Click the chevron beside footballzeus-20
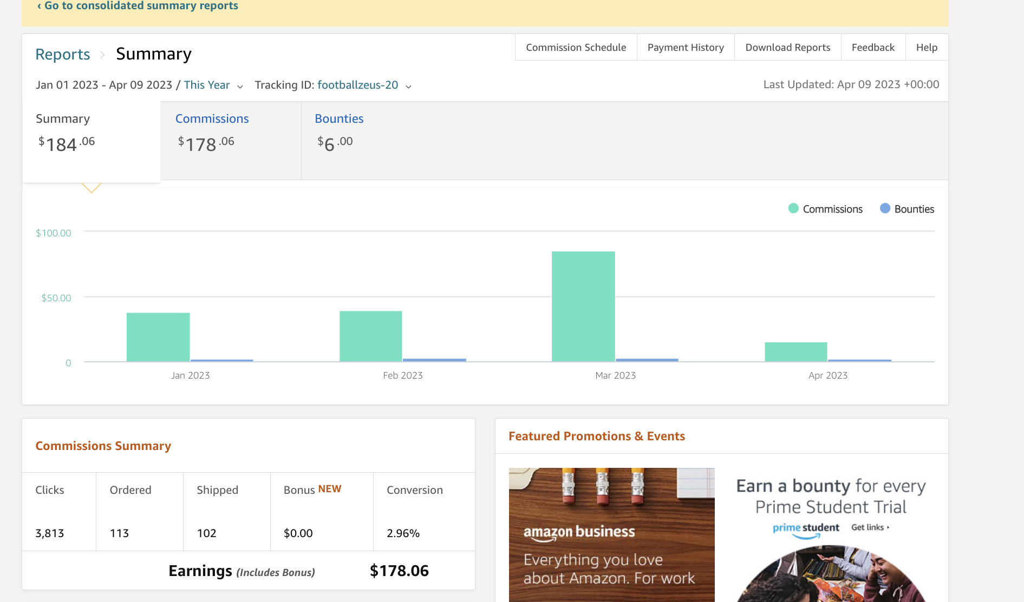1024x602 pixels. (408, 87)
